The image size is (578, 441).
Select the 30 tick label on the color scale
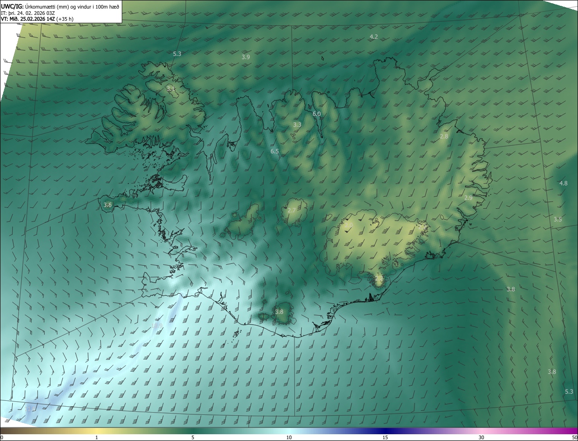point(481,437)
